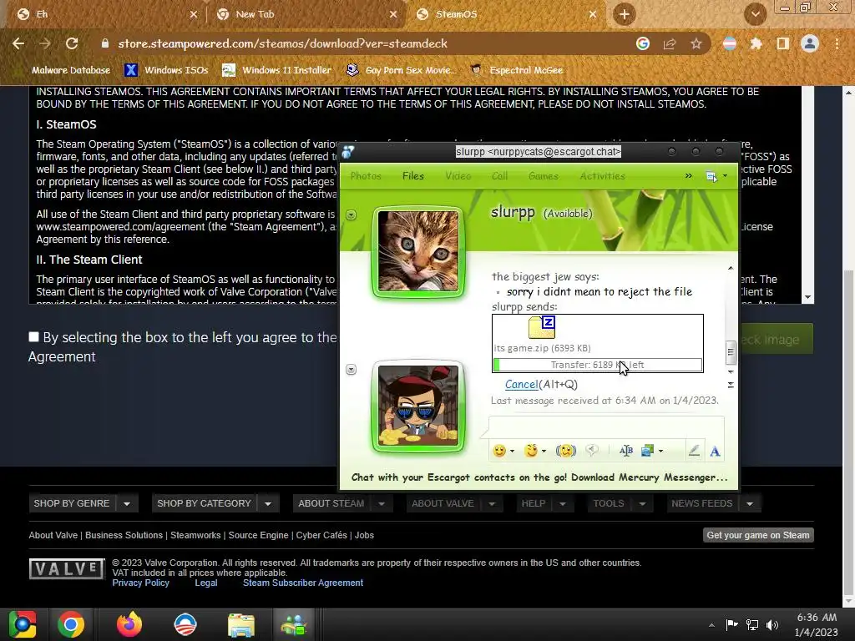Launch Firefox from the taskbar
Image resolution: width=855 pixels, height=641 pixels.
(x=129, y=624)
